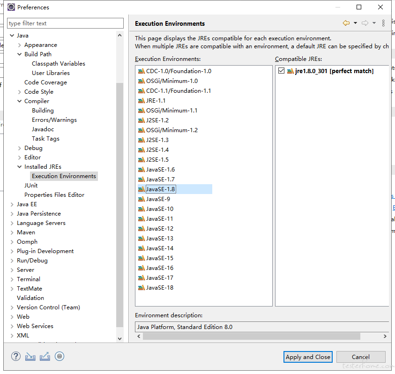Select the JavaSE-14 environment

pos(160,248)
